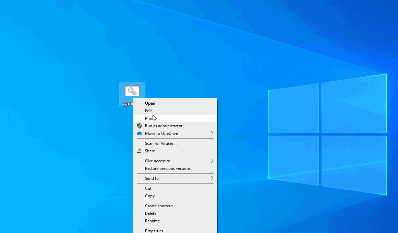Open the Move to OneDrive submenu

tap(175, 133)
